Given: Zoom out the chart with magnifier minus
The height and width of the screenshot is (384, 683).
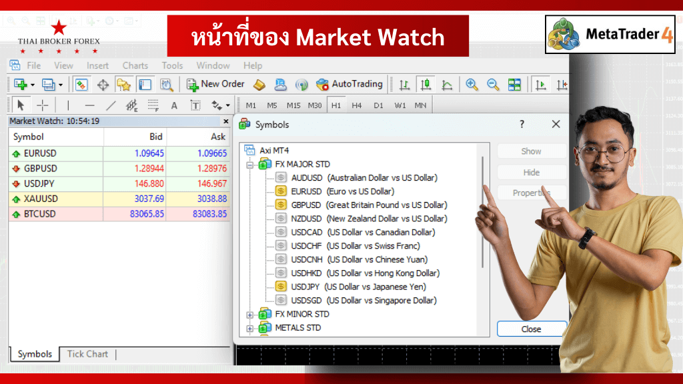Looking at the screenshot, I should pyautogui.click(x=493, y=85).
